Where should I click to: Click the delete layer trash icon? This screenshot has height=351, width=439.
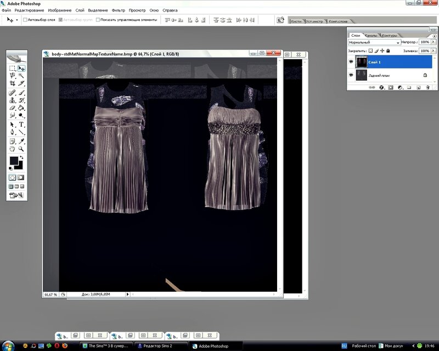click(x=427, y=87)
